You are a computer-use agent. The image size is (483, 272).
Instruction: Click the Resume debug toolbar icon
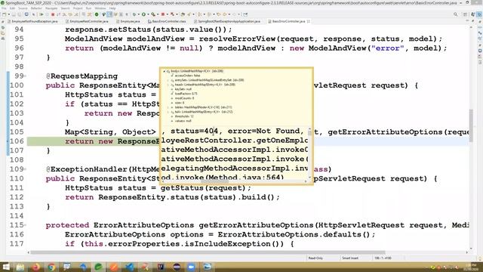pos(42,14)
